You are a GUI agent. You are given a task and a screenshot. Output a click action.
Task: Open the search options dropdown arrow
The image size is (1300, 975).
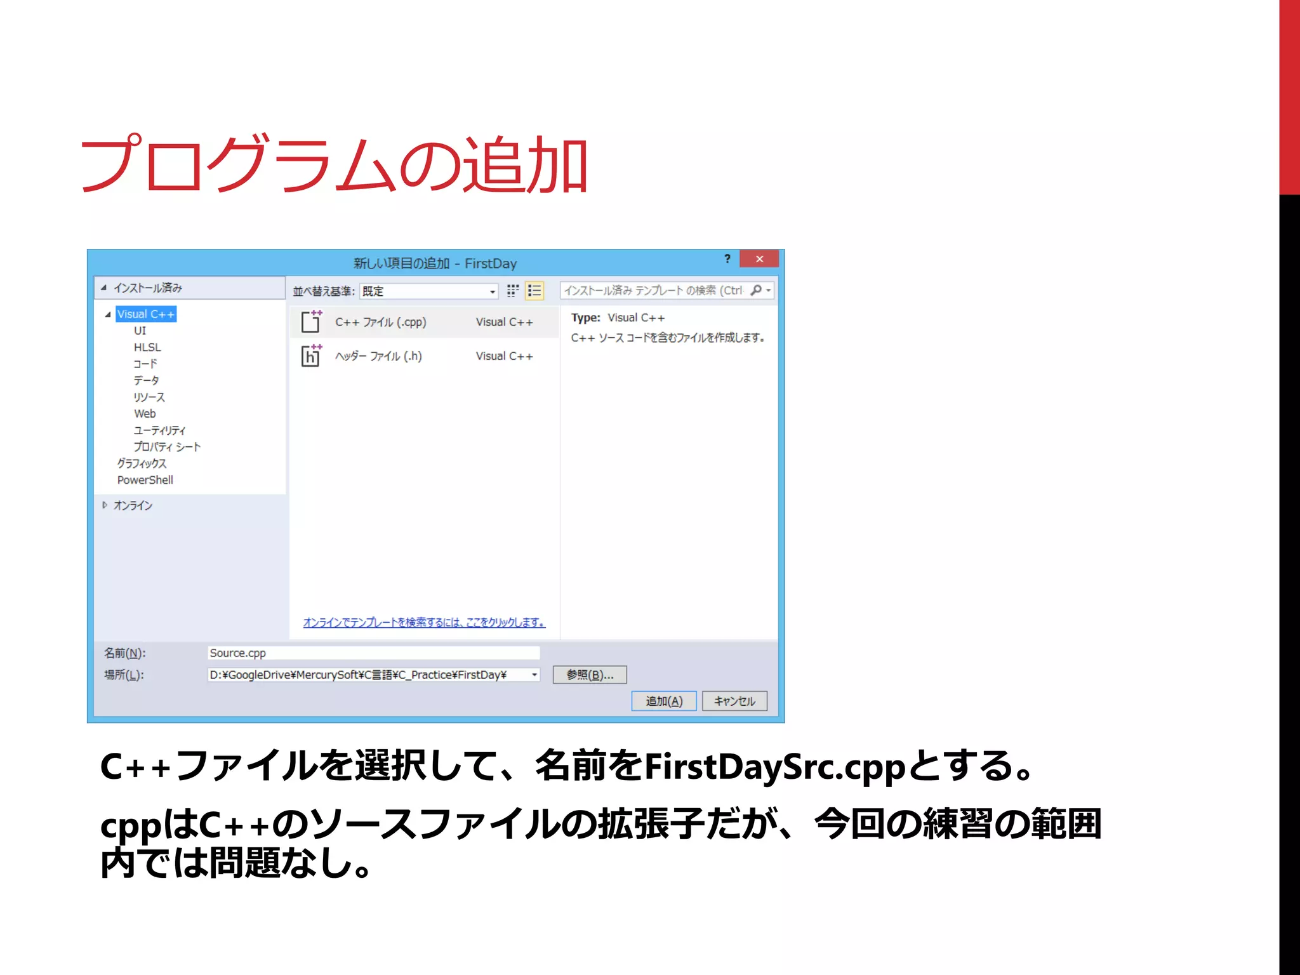[x=768, y=290]
